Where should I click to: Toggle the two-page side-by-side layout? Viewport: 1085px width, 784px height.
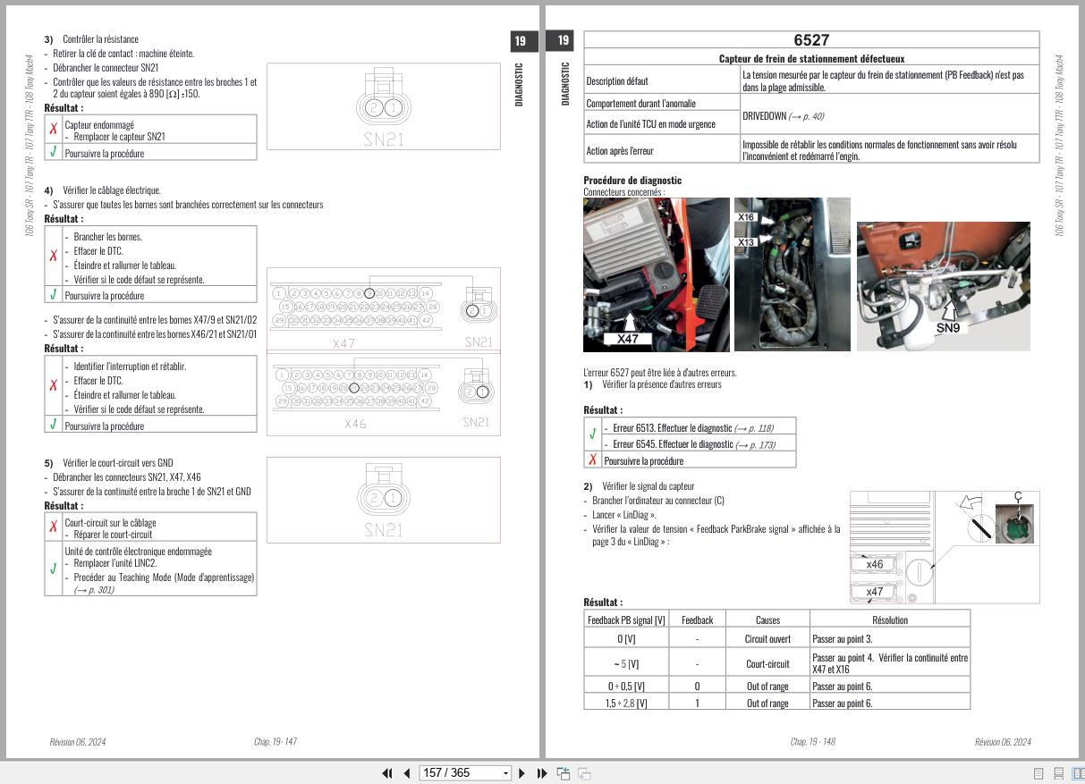tap(1080, 771)
